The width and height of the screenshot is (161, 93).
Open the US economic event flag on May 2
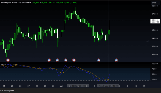(x=74, y=60)
